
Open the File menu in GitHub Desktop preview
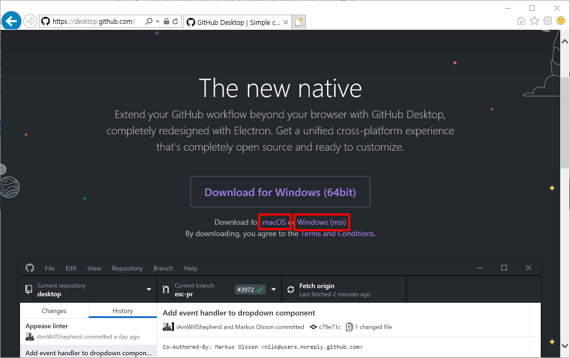click(50, 268)
